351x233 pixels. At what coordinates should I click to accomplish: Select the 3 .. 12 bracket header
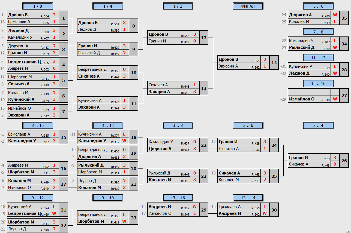(x=108, y=125)
